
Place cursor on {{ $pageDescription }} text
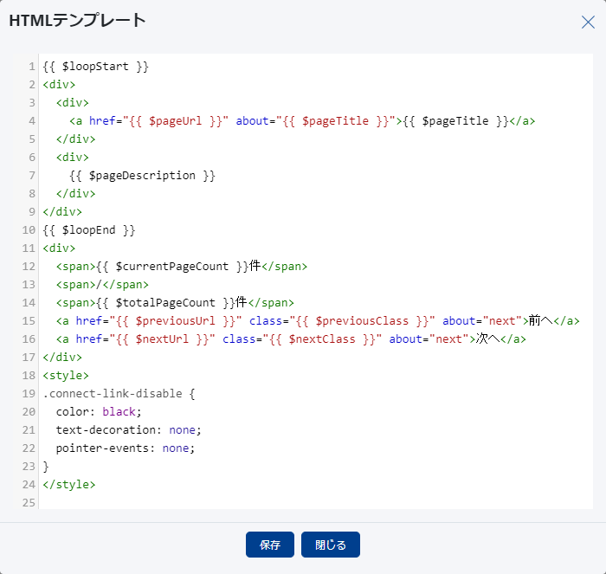pyautogui.click(x=142, y=175)
